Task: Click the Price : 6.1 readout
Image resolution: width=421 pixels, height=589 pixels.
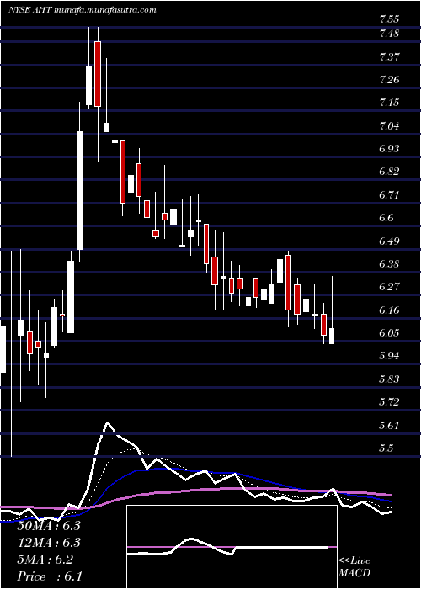Action: pos(49,576)
